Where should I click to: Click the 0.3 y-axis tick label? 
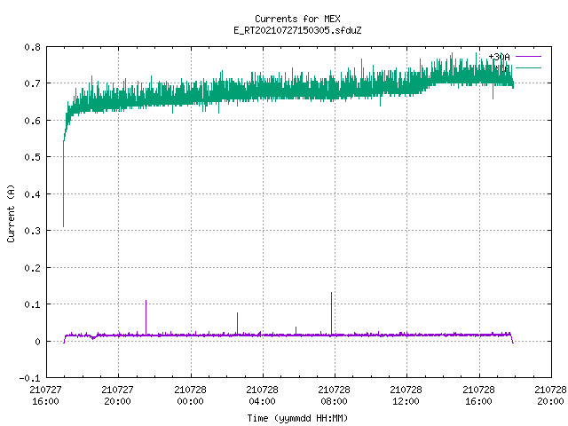pyautogui.click(x=32, y=231)
